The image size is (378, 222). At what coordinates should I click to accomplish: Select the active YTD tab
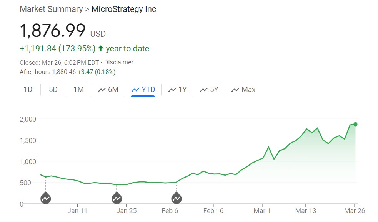(143, 90)
